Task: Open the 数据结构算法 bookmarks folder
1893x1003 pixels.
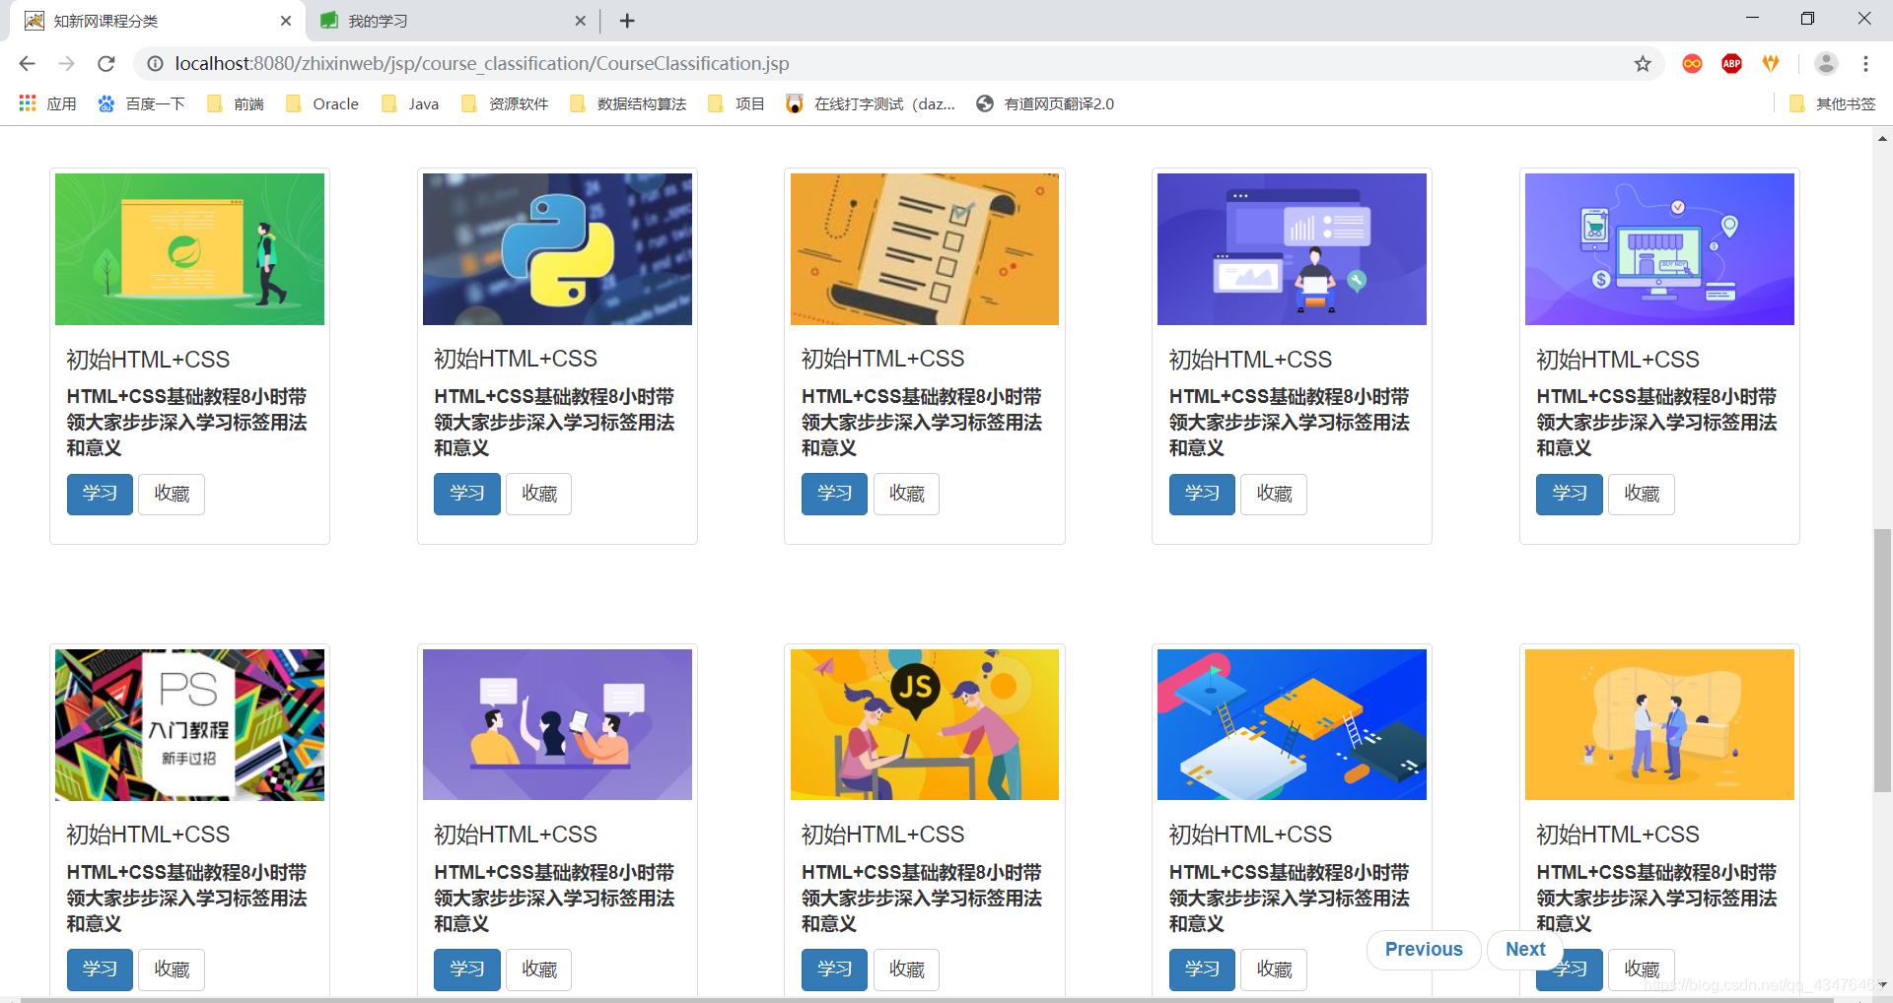Action: pyautogui.click(x=627, y=102)
